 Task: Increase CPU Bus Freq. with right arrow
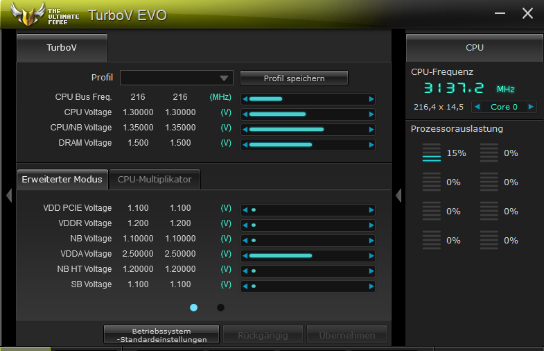(x=371, y=99)
